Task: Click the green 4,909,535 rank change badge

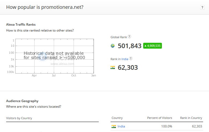Action: click(x=153, y=46)
